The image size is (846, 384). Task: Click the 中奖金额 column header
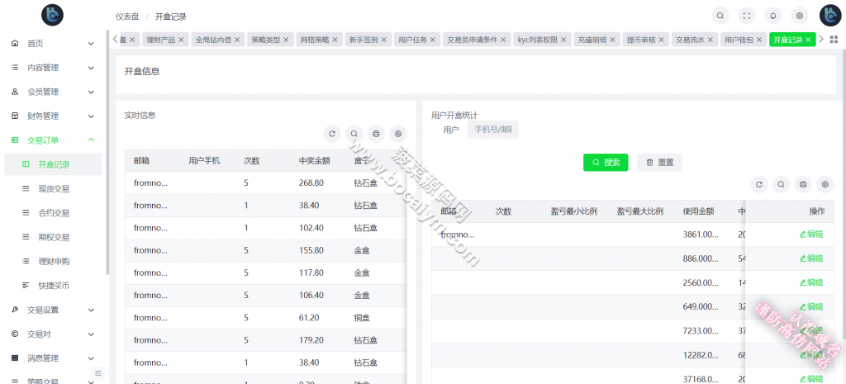pyautogui.click(x=315, y=161)
